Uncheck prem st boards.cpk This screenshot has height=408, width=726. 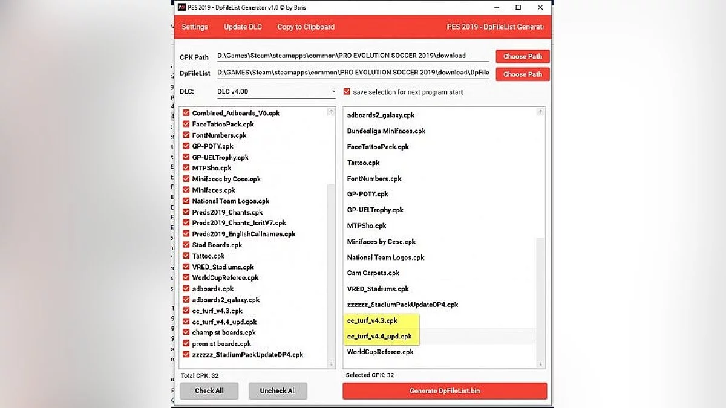[x=186, y=344]
